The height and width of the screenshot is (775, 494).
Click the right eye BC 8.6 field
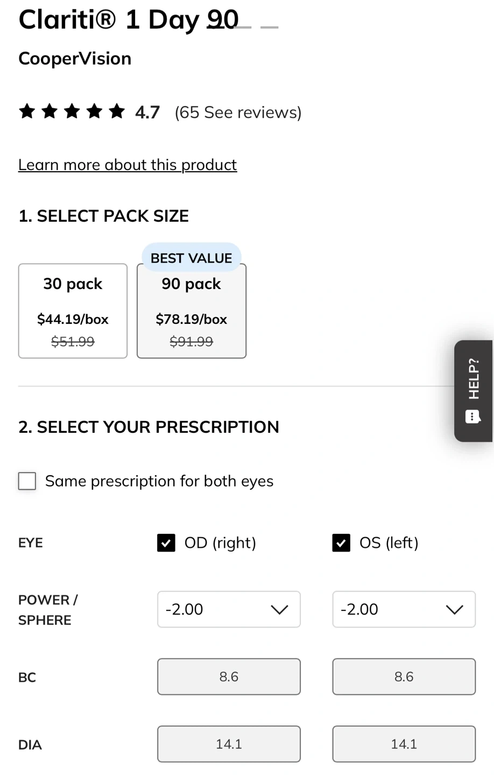click(229, 677)
